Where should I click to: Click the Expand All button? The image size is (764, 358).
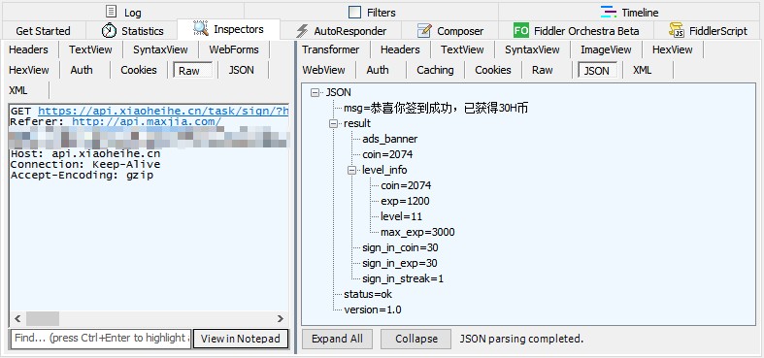coord(337,339)
